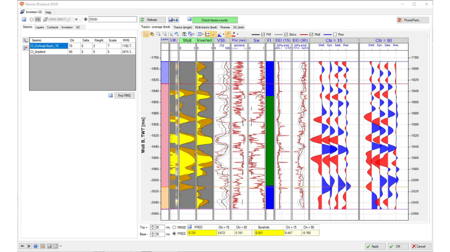The height and width of the screenshot is (252, 450).
Task: Click the columns track layout icon
Action: [200, 34]
